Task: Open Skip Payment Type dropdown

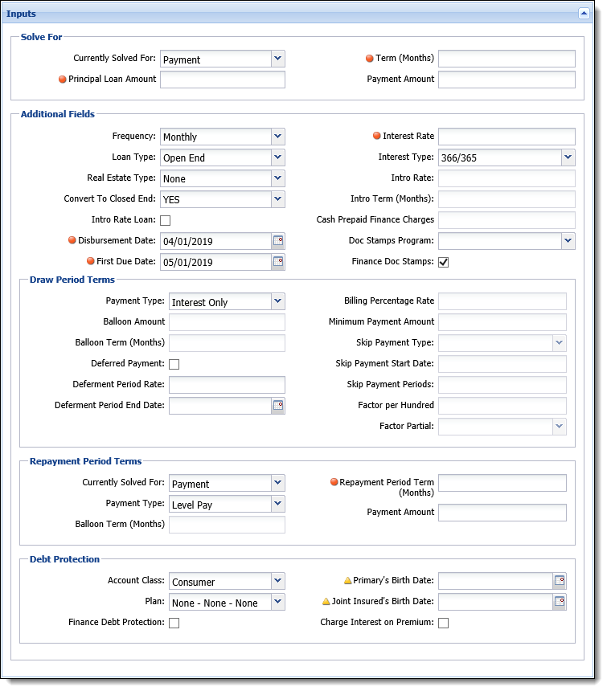Action: click(x=560, y=343)
